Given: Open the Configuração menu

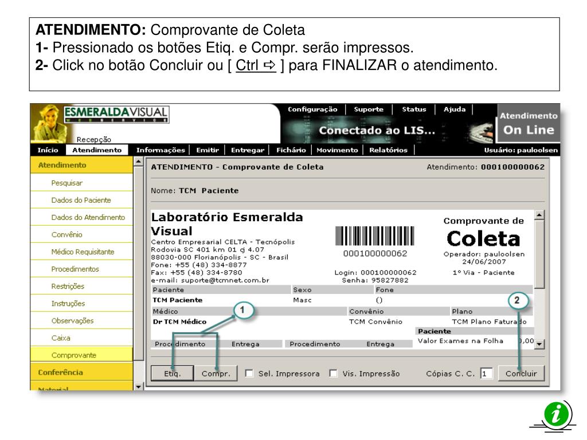Looking at the screenshot, I should point(312,109).
